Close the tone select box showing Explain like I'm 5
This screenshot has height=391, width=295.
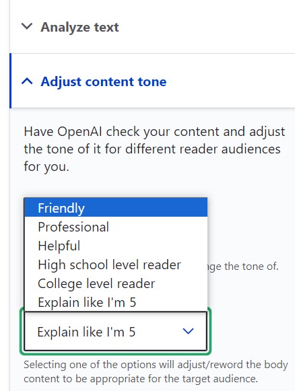tap(116, 331)
